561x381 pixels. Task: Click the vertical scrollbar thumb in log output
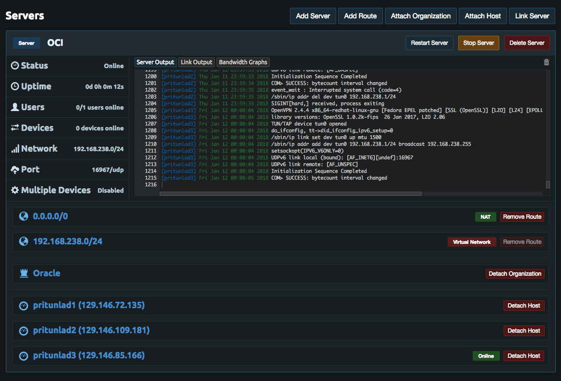pyautogui.click(x=547, y=184)
